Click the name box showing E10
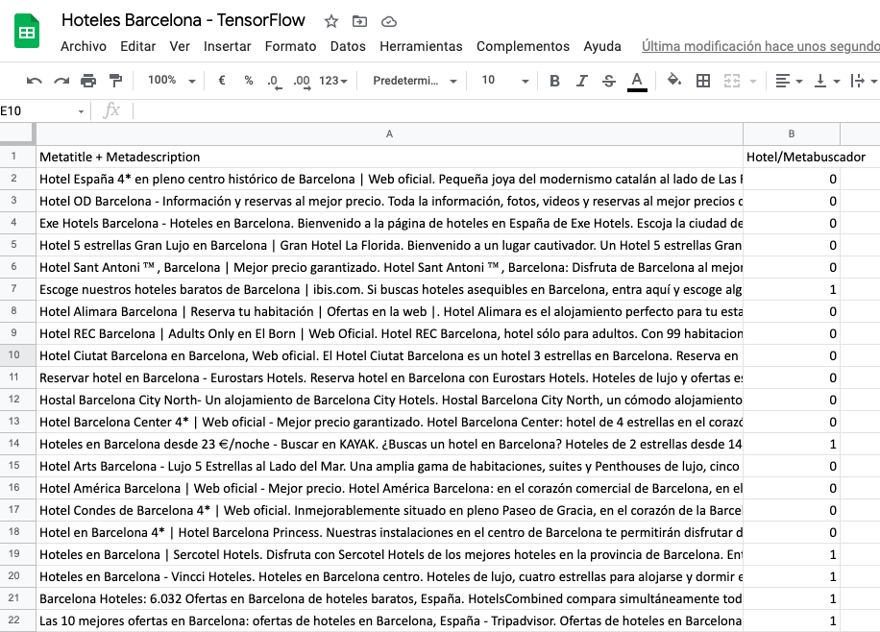880x632 pixels. [37, 111]
